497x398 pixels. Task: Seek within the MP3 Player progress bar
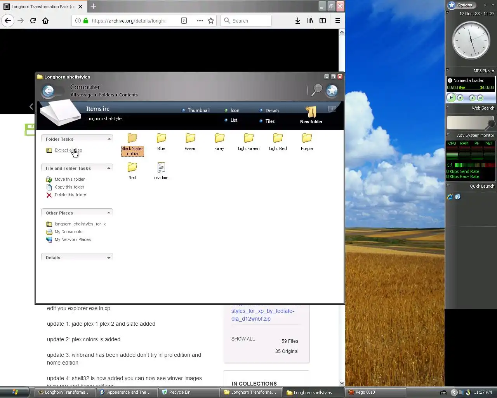(471, 88)
